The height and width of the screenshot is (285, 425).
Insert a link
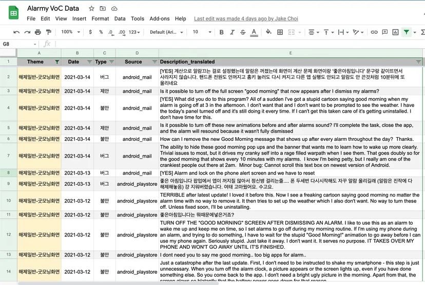[374, 32]
